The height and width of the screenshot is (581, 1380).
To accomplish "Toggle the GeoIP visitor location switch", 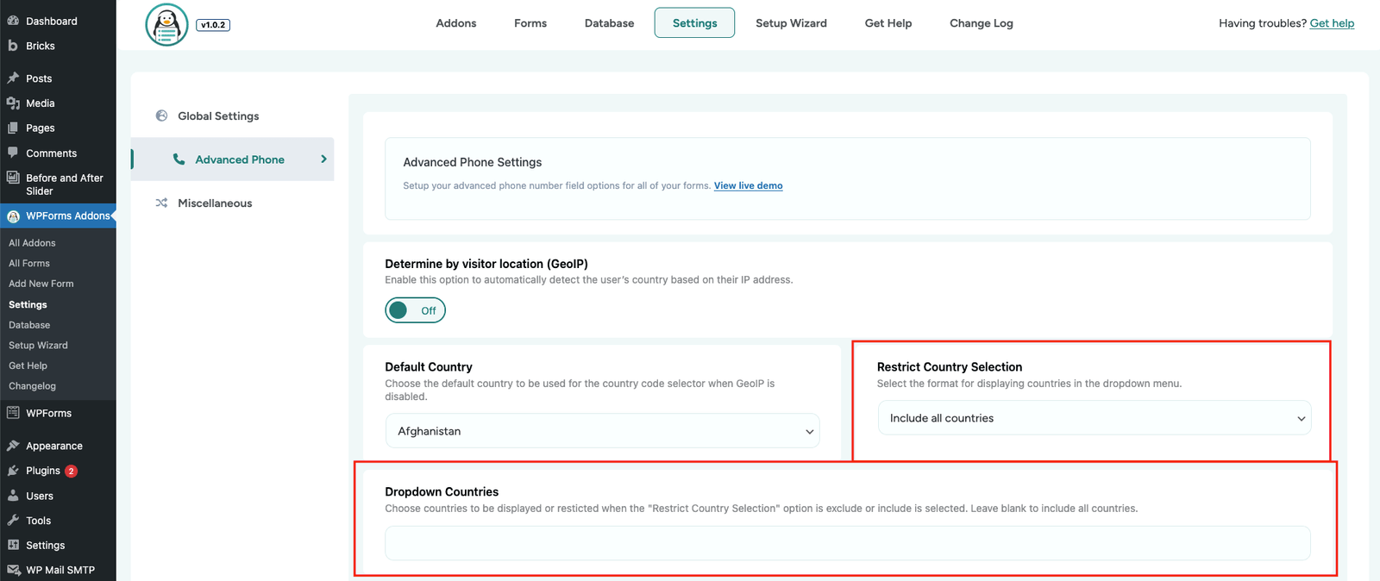I will [415, 310].
